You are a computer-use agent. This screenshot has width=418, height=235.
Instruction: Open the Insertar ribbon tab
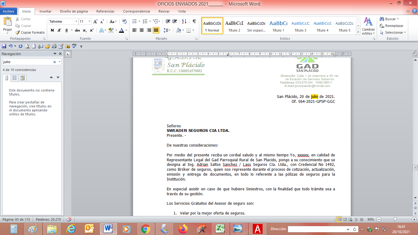coord(45,11)
